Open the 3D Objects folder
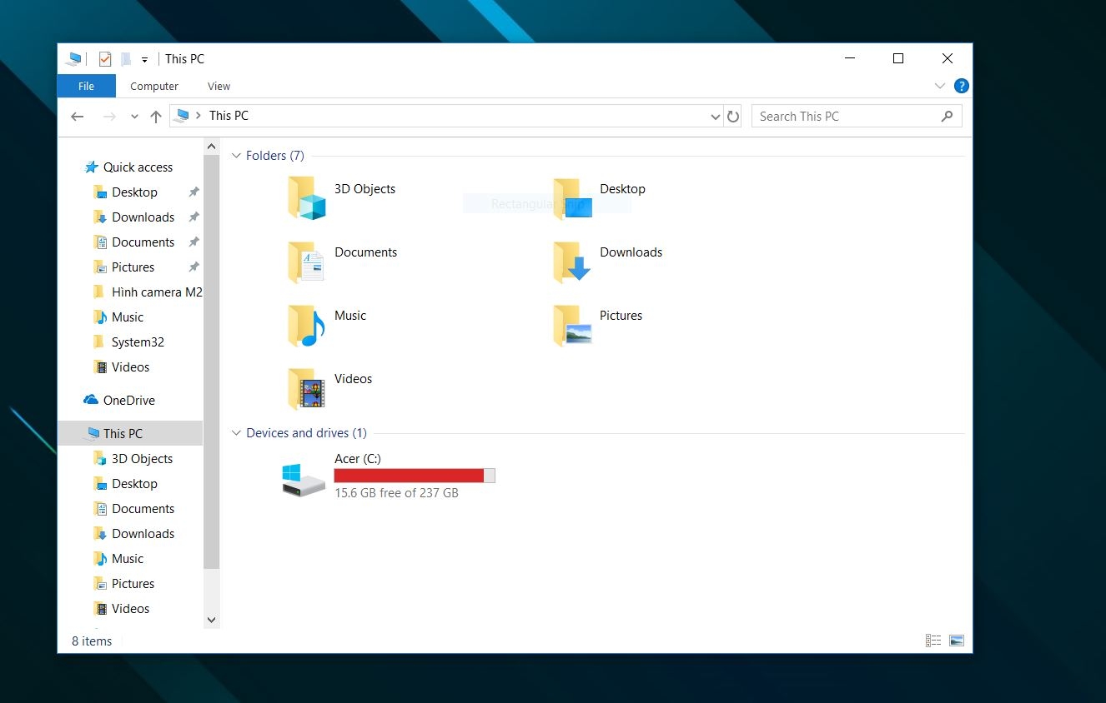 pos(364,189)
